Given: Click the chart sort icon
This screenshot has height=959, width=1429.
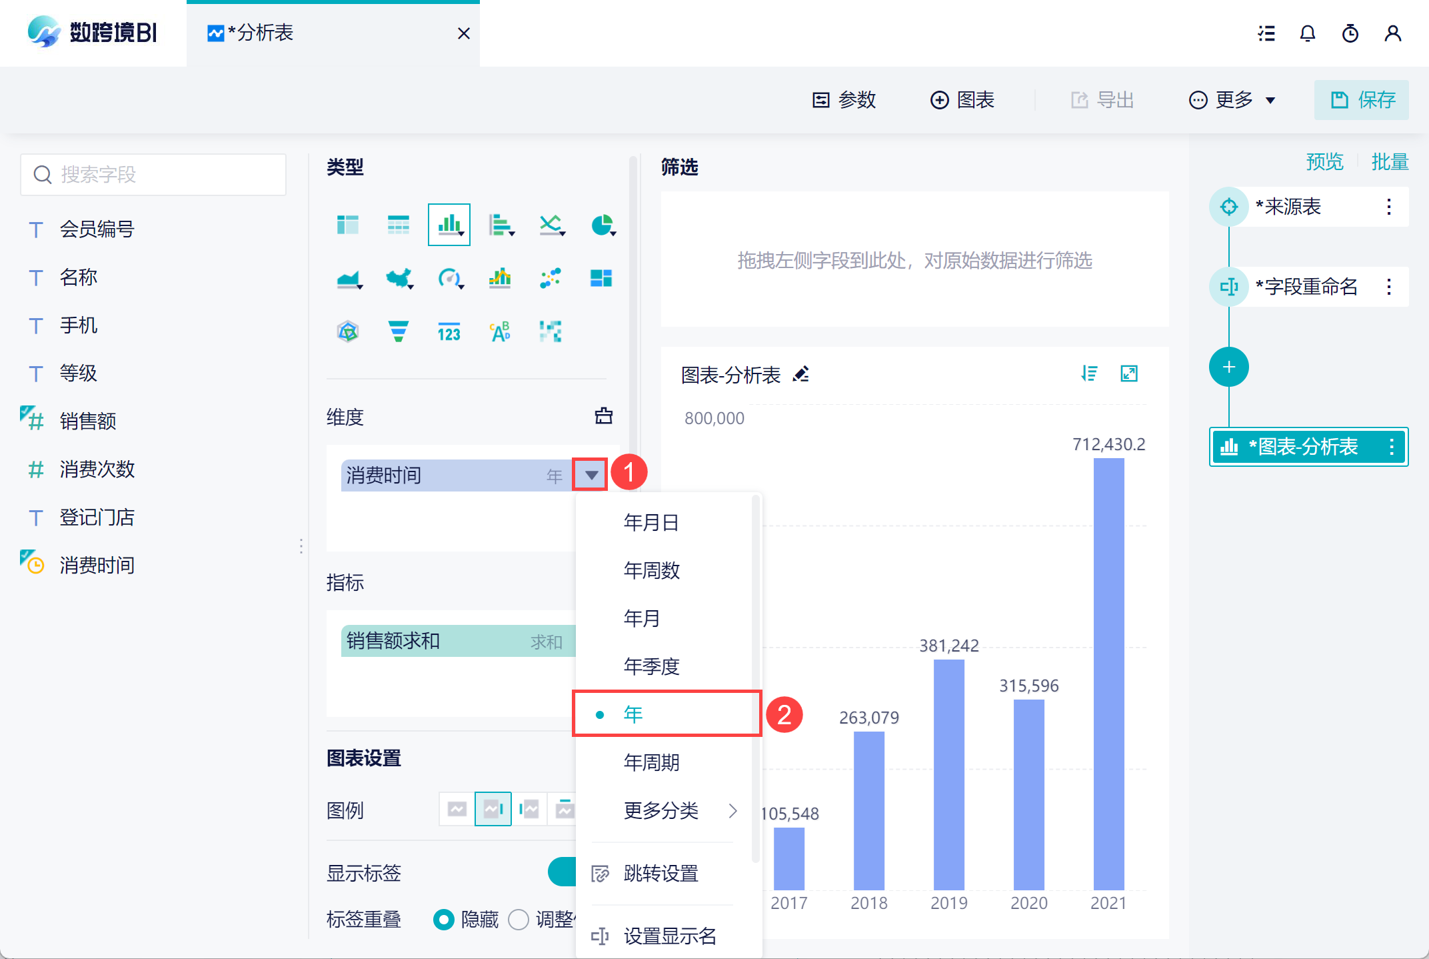Looking at the screenshot, I should [x=1089, y=373].
